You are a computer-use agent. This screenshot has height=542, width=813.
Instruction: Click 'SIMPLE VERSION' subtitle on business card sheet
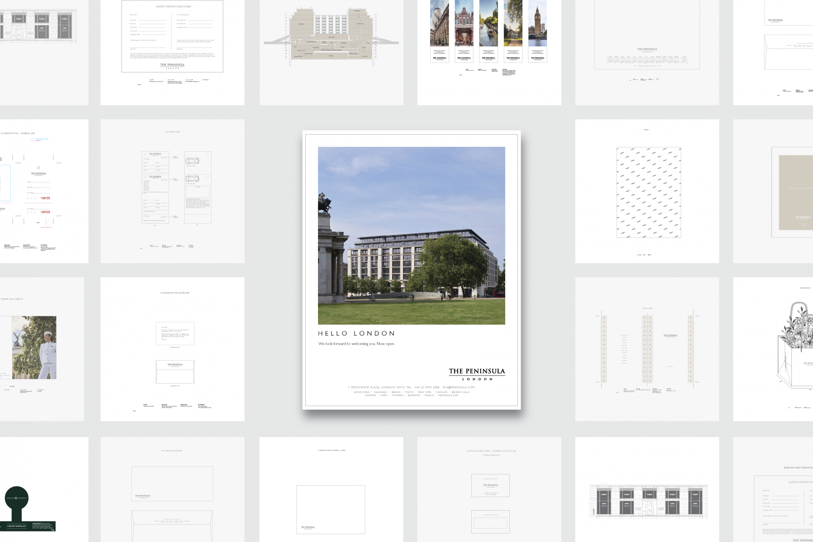point(491,455)
